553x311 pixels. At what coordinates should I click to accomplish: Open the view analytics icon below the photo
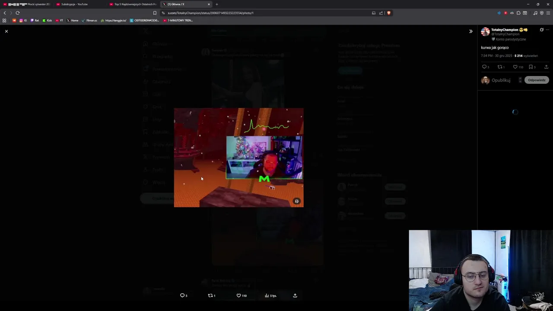(x=267, y=295)
